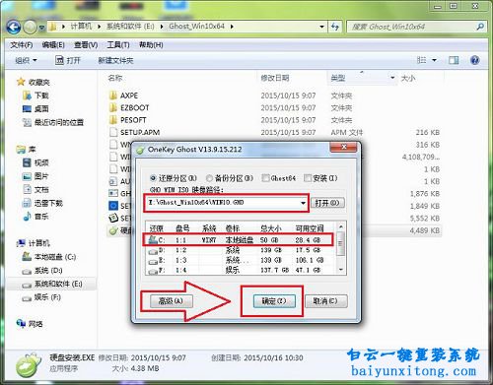Open the Explorer help icon
Screen dimensions: 493x385
click(475, 60)
